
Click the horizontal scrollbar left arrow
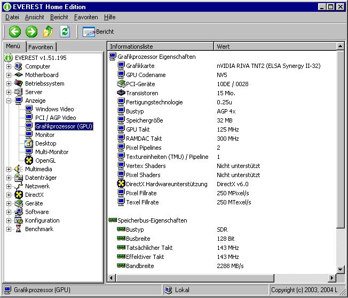(112, 278)
